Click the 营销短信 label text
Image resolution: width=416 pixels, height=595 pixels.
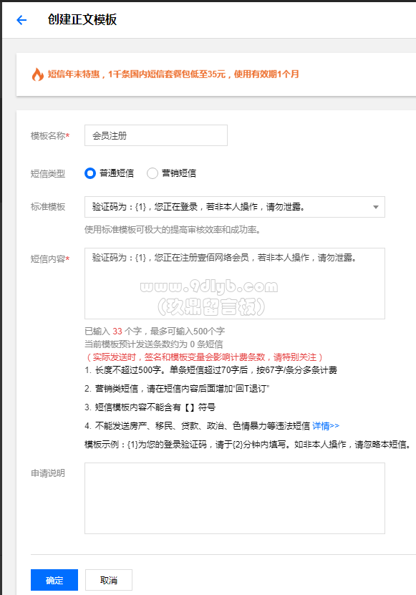click(179, 173)
